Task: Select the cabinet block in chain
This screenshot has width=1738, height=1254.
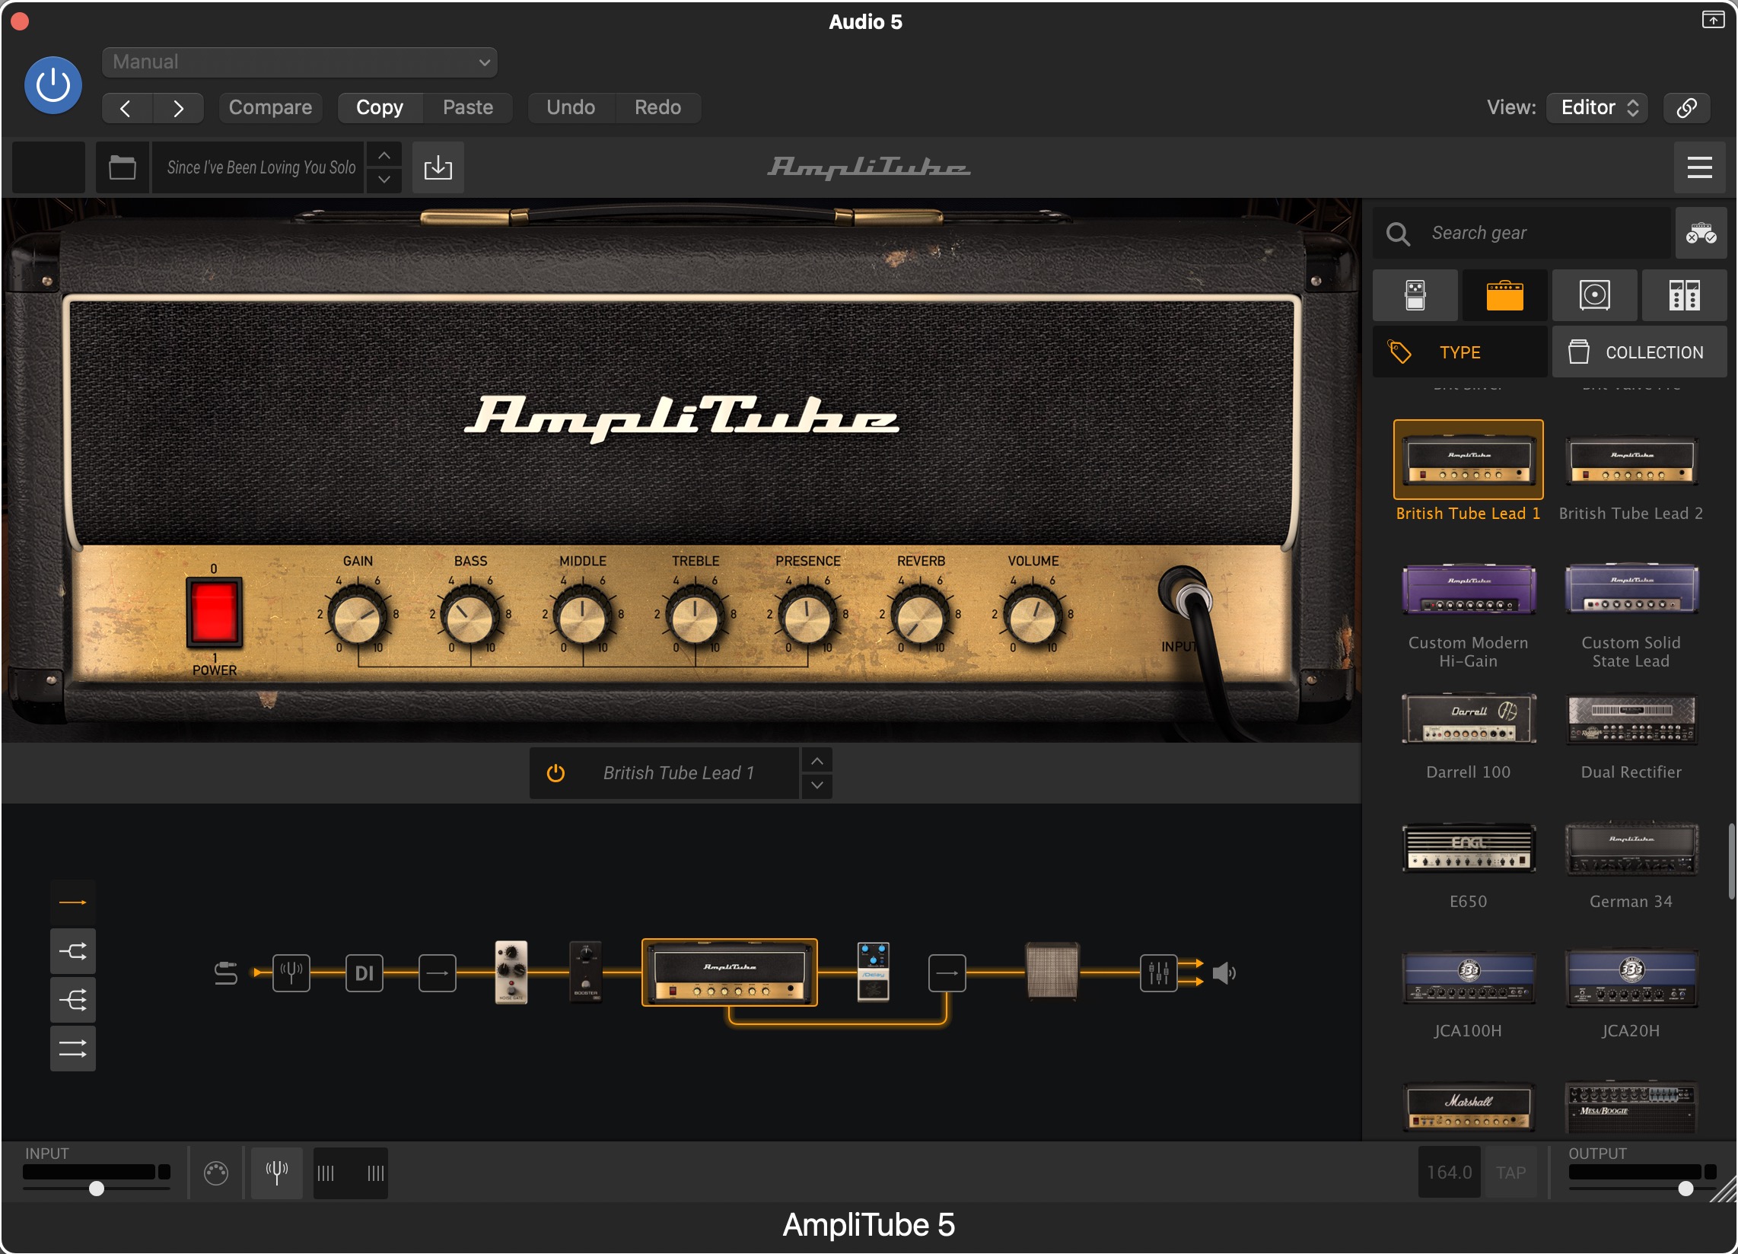Action: [1052, 971]
